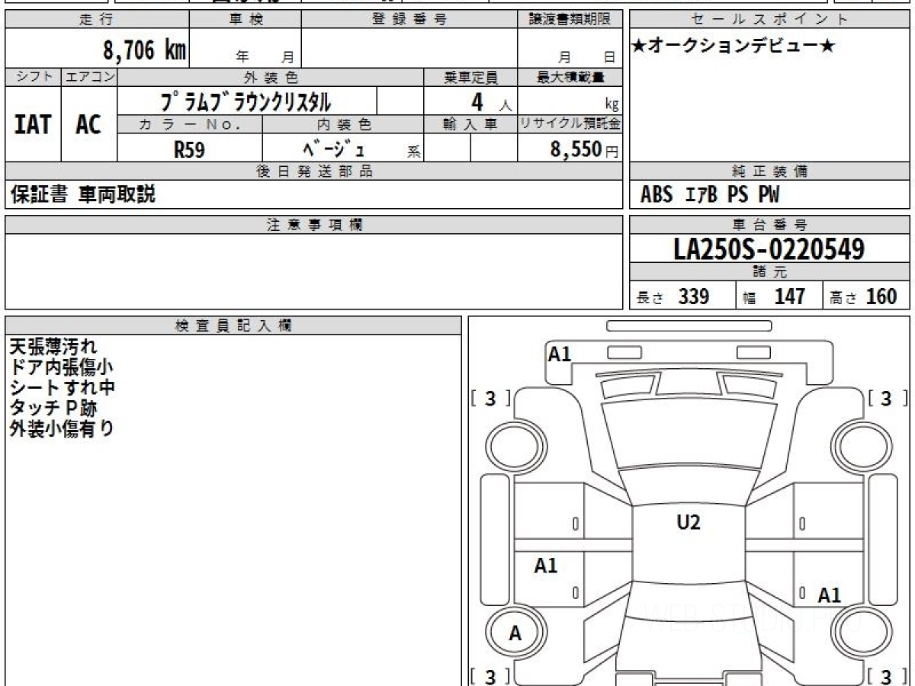This screenshot has width=915, height=686.
Task: Select the シフト header cell
Action: click(x=34, y=77)
